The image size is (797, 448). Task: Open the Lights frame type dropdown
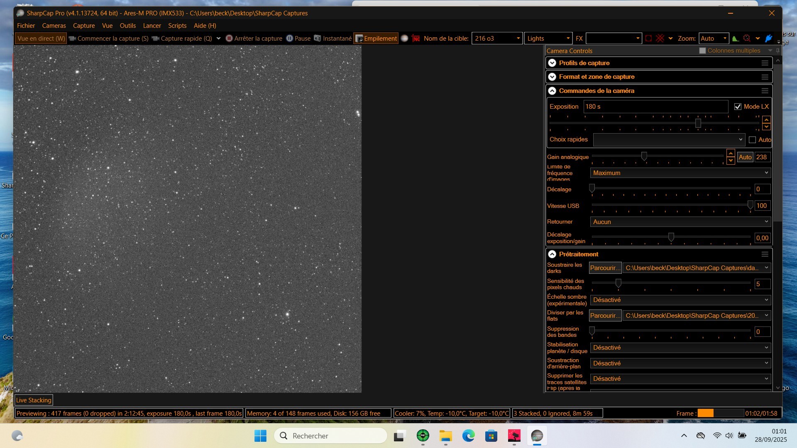[x=548, y=39]
